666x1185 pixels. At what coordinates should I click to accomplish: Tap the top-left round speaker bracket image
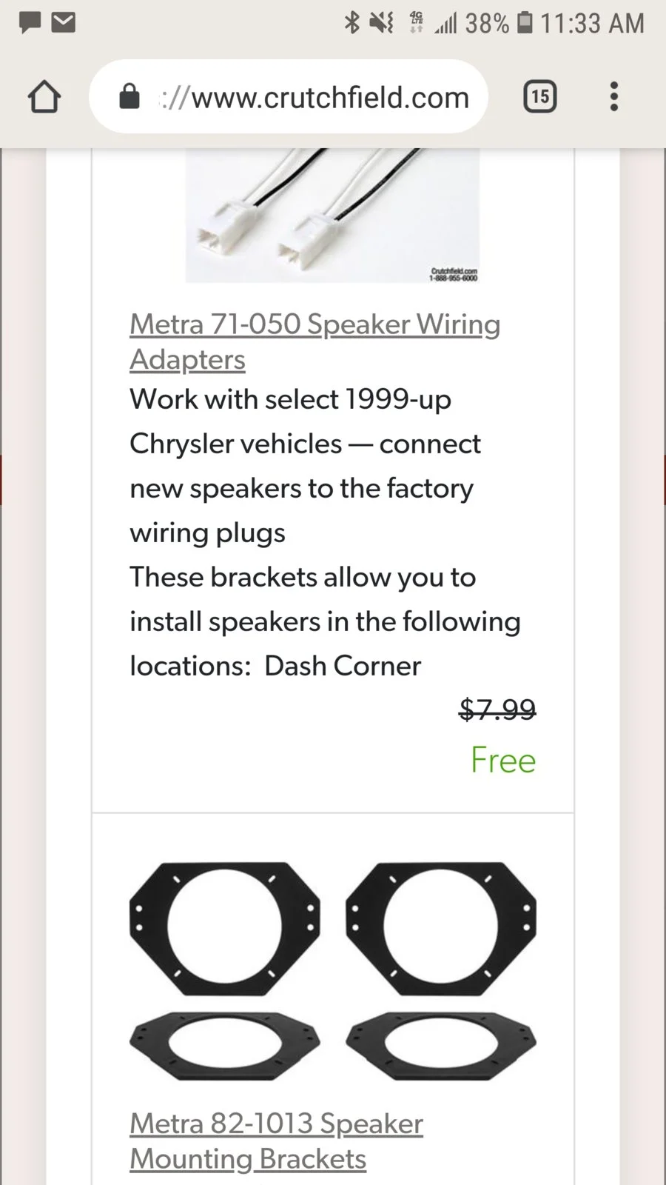point(224,928)
